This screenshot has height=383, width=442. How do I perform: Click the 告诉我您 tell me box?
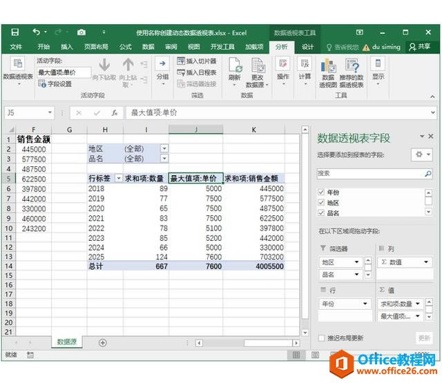tap(343, 47)
